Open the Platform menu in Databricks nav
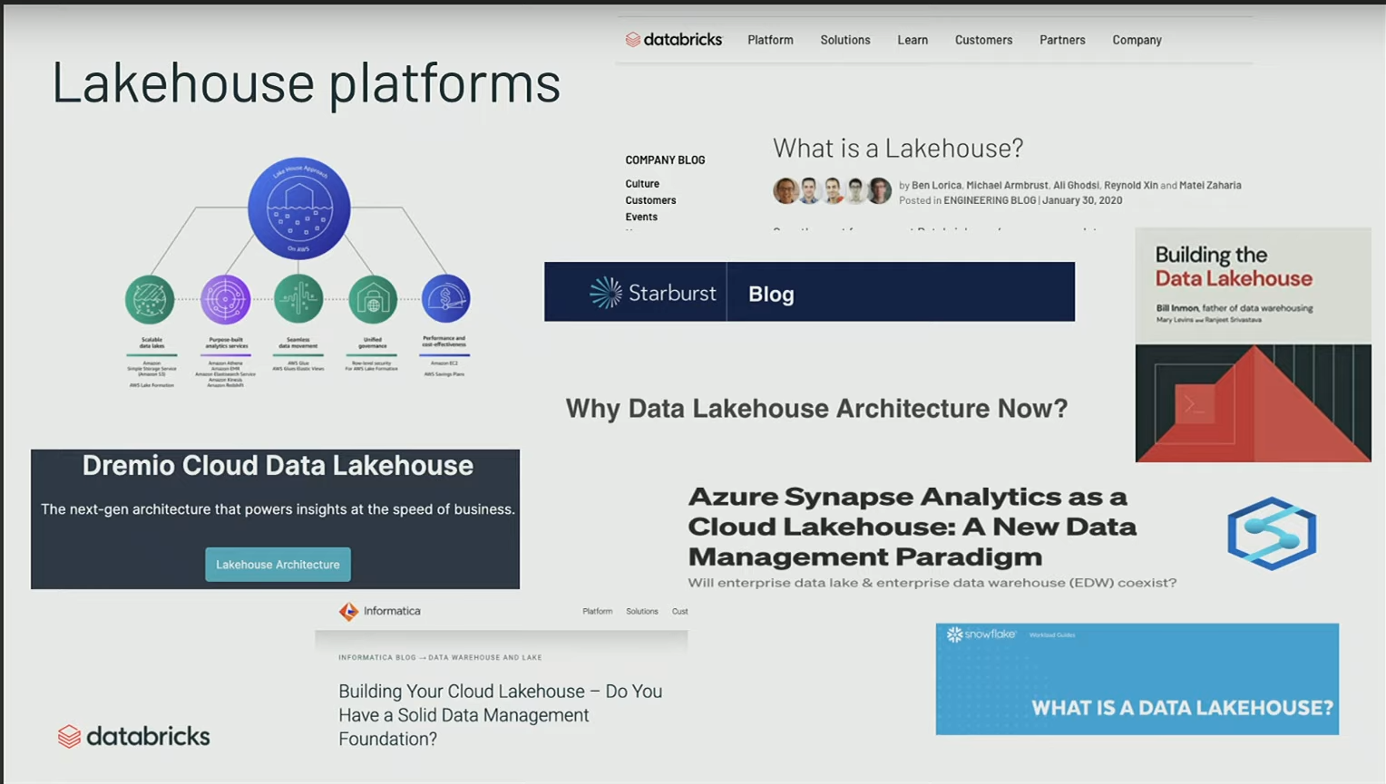The width and height of the screenshot is (1386, 784). coord(770,40)
